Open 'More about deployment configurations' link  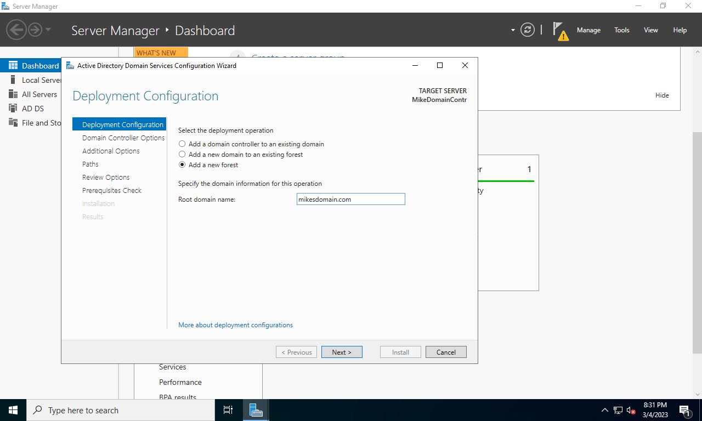point(235,325)
